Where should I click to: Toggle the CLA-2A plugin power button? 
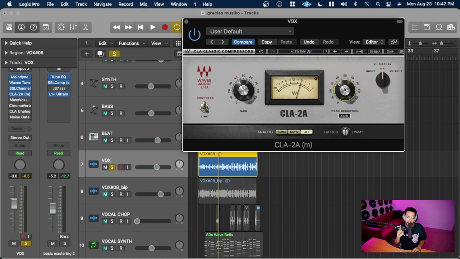pyautogui.click(x=194, y=35)
